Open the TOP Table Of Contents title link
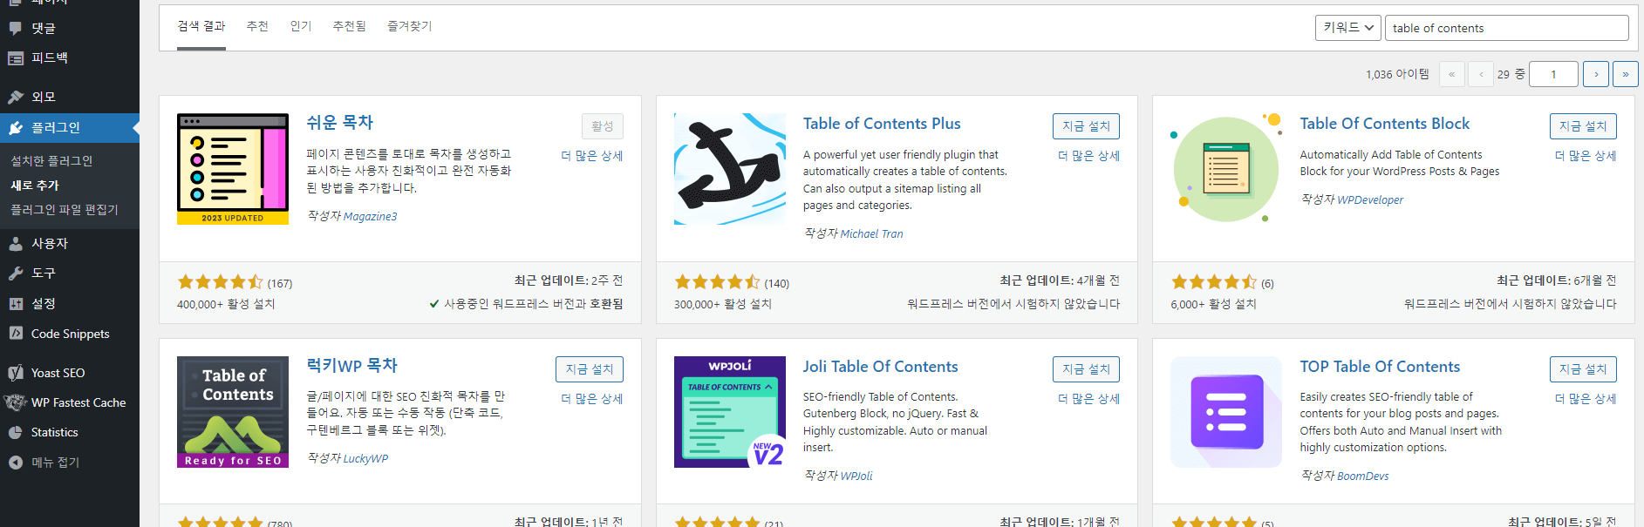The height and width of the screenshot is (527, 1644). (1380, 367)
